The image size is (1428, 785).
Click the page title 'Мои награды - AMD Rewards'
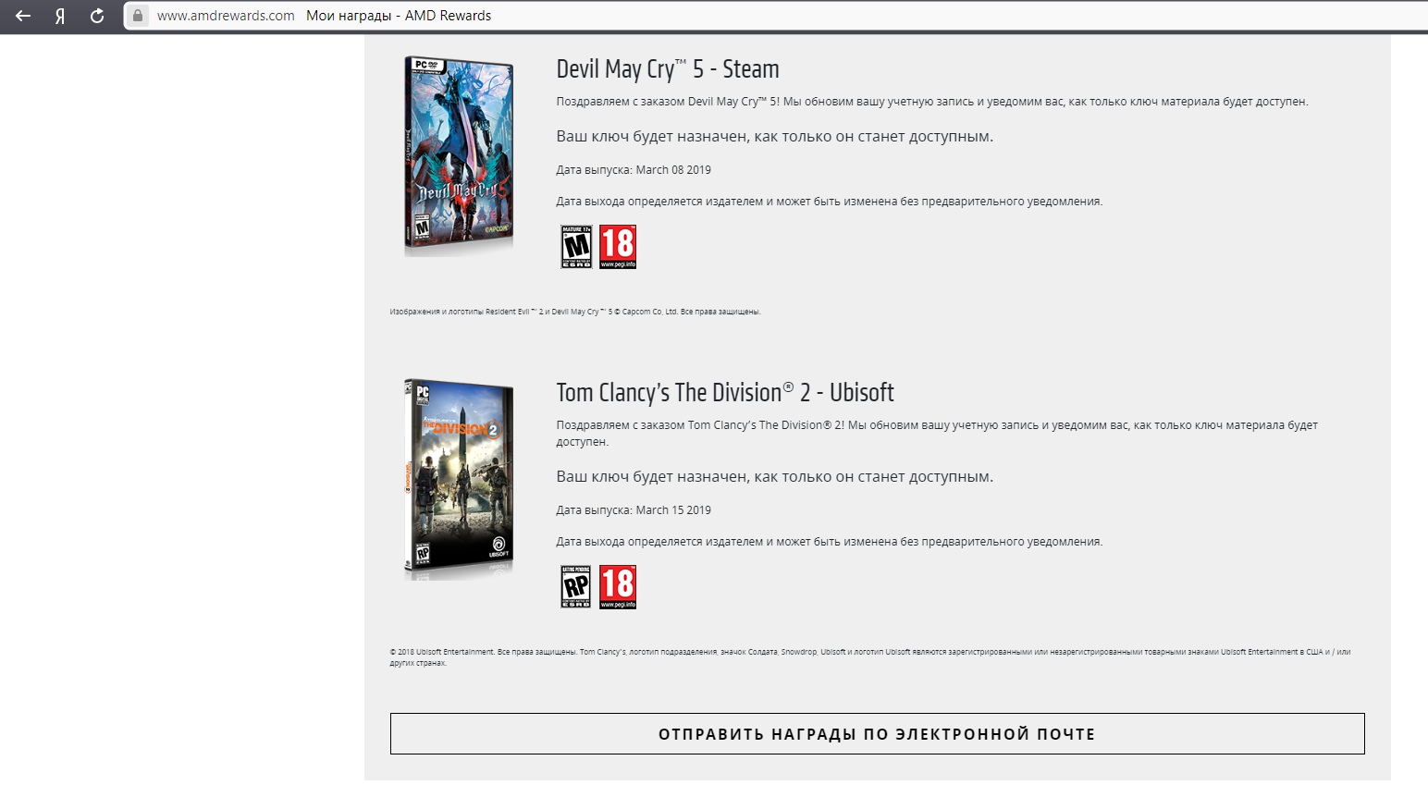(399, 16)
